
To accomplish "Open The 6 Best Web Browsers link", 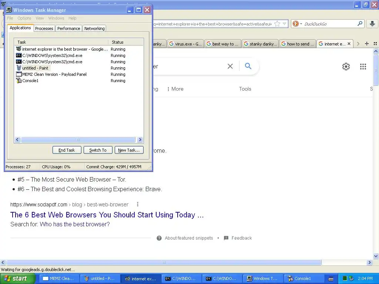I will click(x=107, y=215).
